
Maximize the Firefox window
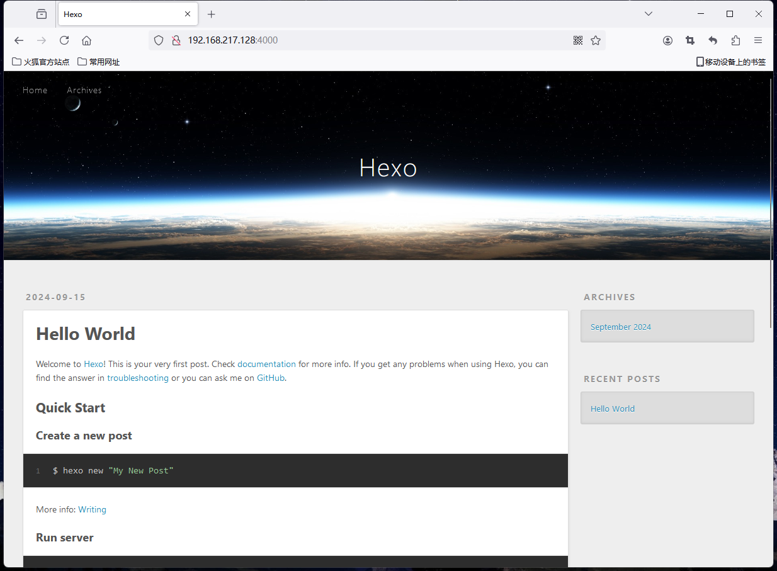coord(730,14)
